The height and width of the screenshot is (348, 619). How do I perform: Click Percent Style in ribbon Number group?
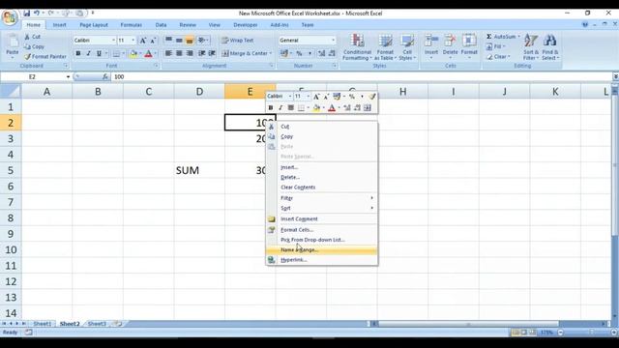click(x=299, y=53)
